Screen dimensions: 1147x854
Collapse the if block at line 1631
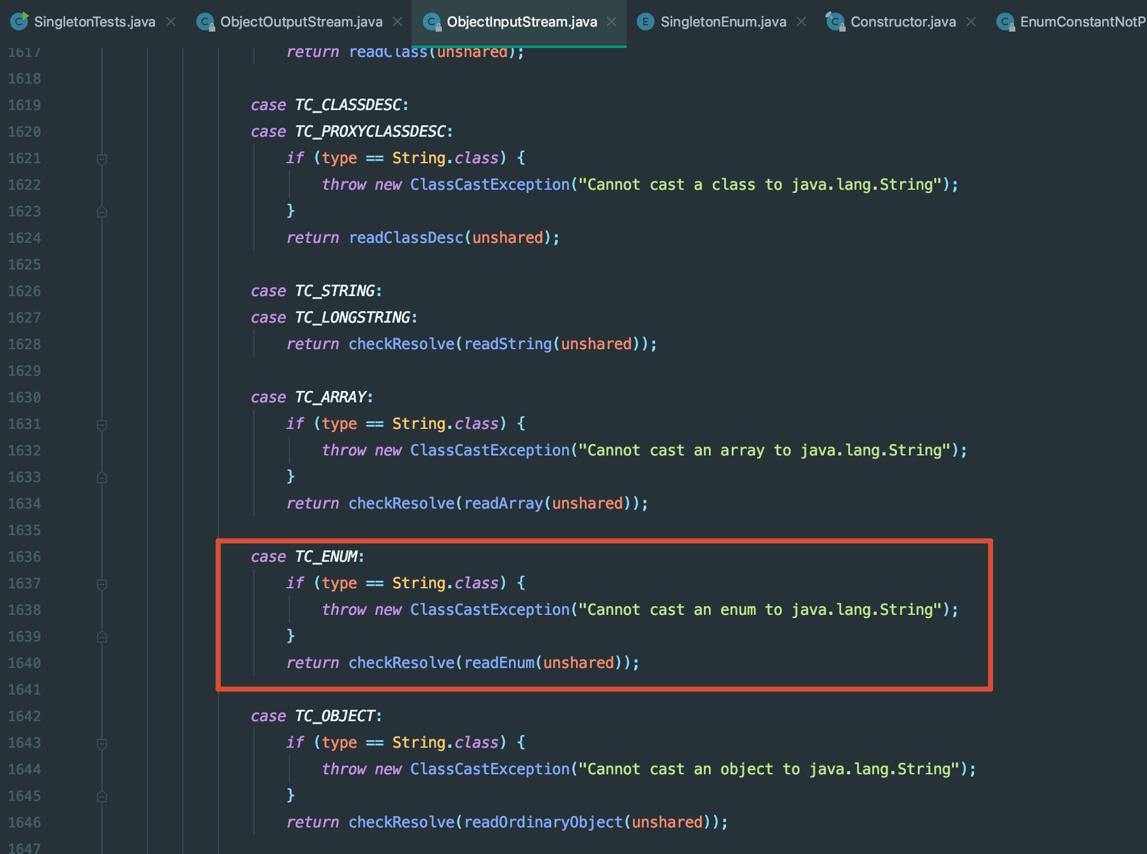point(102,424)
